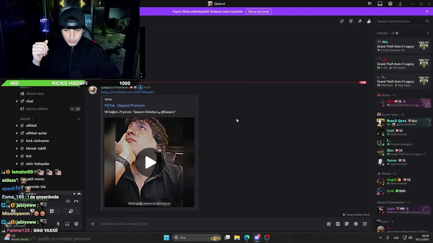Viewport: 433px width, 243px height.
Task: Click the AZE keyboard language indicator
Action: [x=396, y=238]
